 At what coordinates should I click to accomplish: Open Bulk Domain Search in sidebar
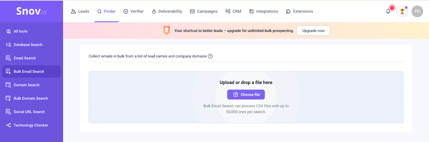click(x=31, y=98)
